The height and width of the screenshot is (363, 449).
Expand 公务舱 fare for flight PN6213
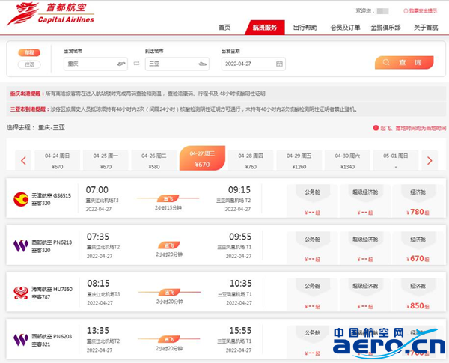coord(312,248)
